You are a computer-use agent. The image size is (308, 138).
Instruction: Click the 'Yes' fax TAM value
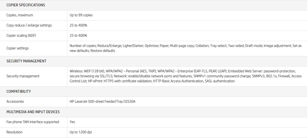(72, 122)
